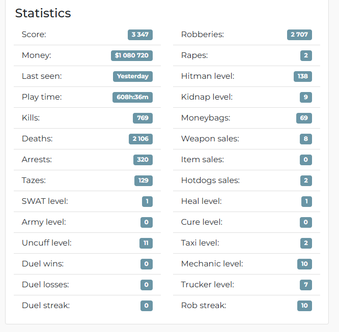Click the Uncuff level badge 11
Image resolution: width=339 pixels, height=332 pixels.
(146, 243)
